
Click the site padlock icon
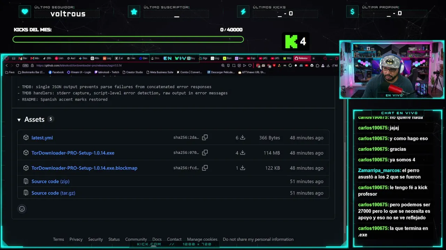pos(32,65)
